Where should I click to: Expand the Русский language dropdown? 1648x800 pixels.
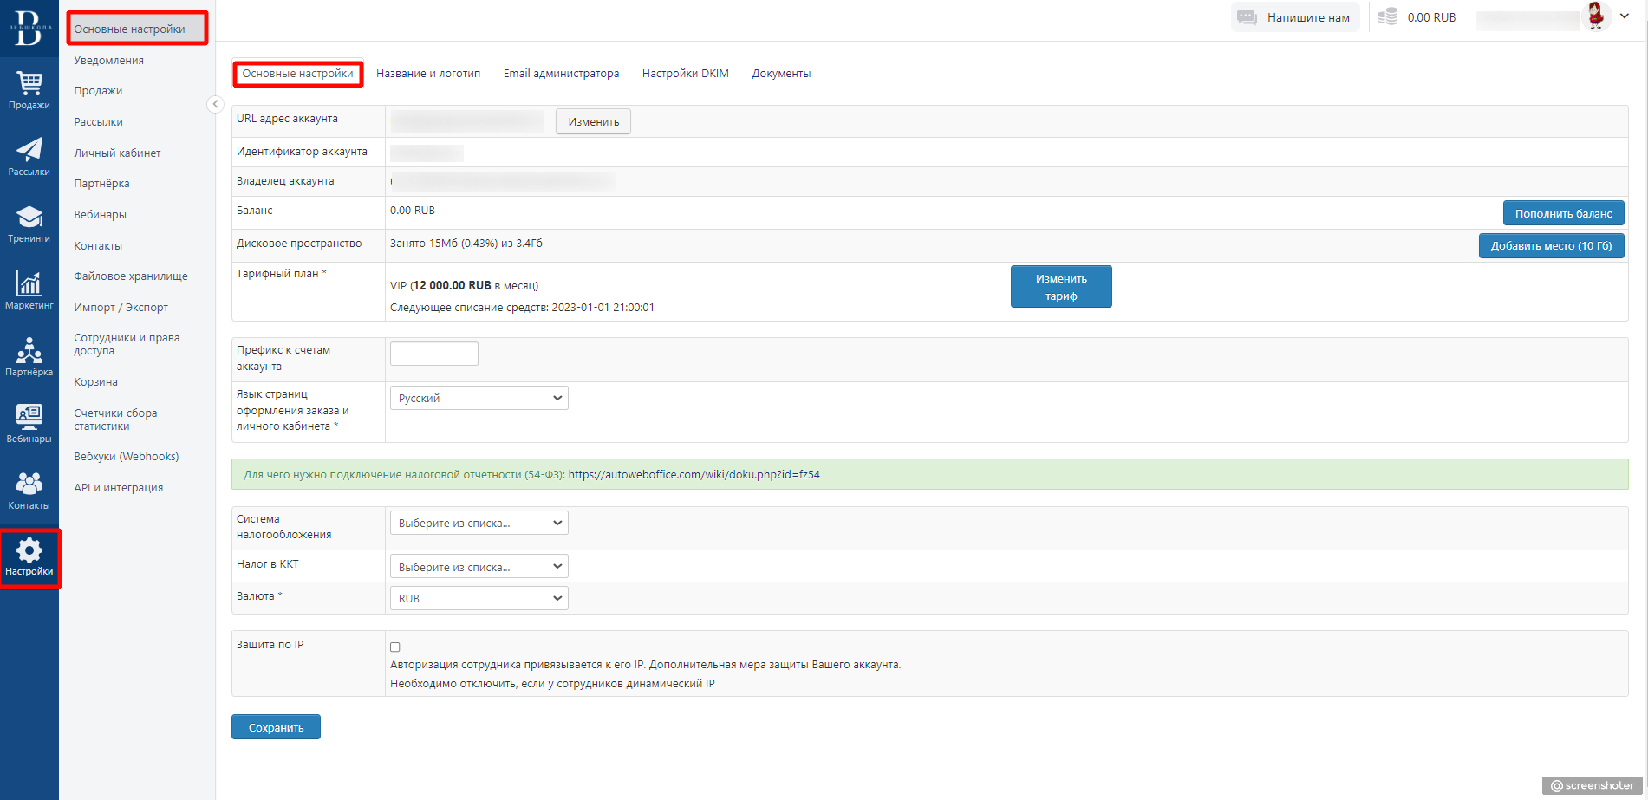(x=479, y=398)
